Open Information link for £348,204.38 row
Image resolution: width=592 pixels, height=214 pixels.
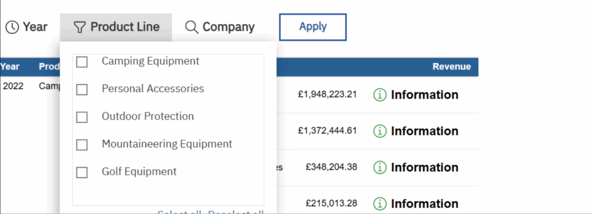[x=424, y=167]
